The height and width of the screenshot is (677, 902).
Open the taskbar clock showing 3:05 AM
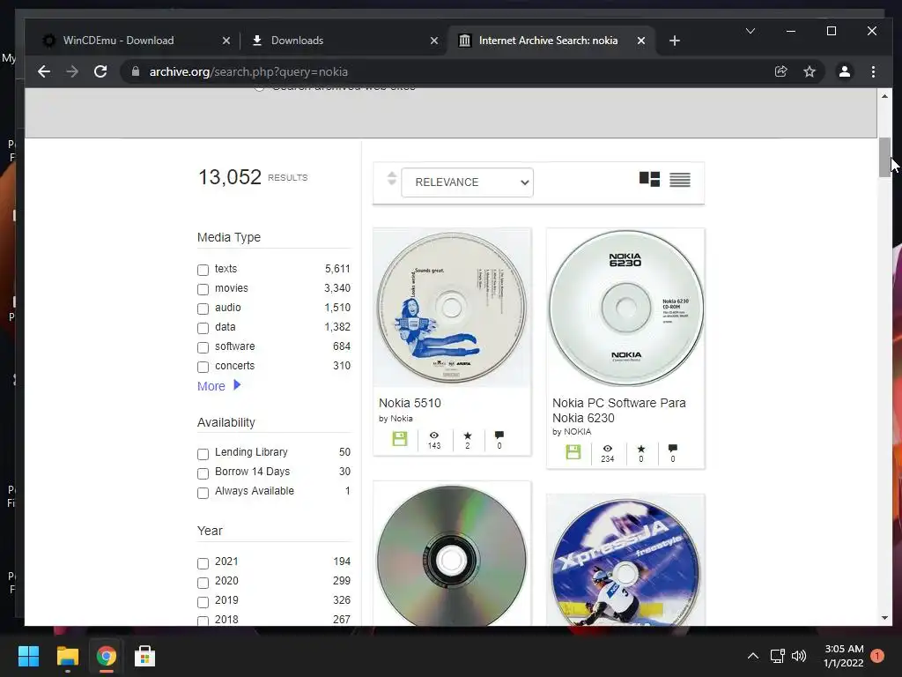(844, 656)
